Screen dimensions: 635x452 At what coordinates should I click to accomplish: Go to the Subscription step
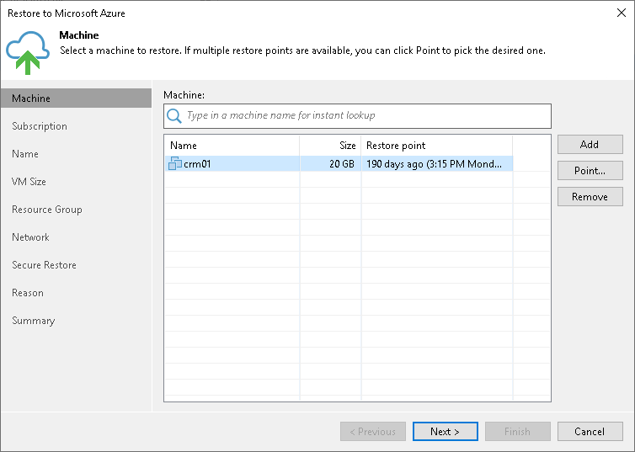40,126
